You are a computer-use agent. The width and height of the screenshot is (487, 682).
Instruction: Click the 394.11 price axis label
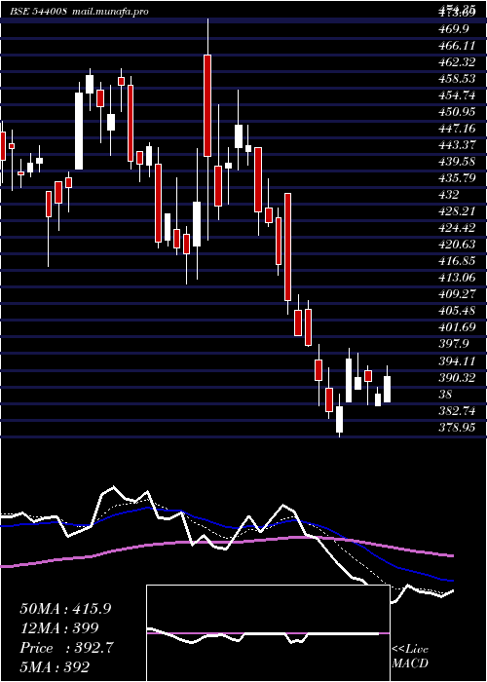tap(457, 360)
